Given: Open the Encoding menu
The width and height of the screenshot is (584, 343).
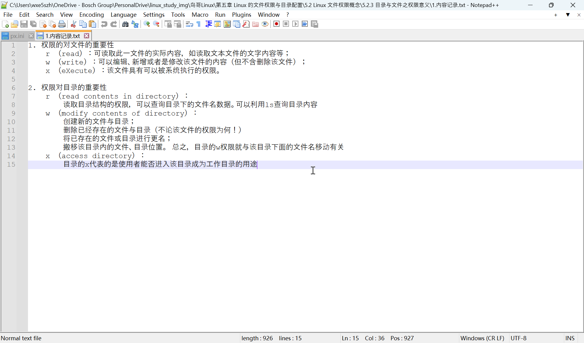Looking at the screenshot, I should 91,15.
